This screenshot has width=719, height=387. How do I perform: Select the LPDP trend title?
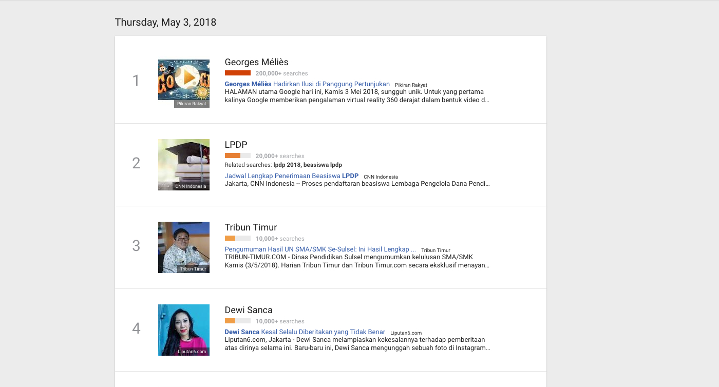[236, 145]
